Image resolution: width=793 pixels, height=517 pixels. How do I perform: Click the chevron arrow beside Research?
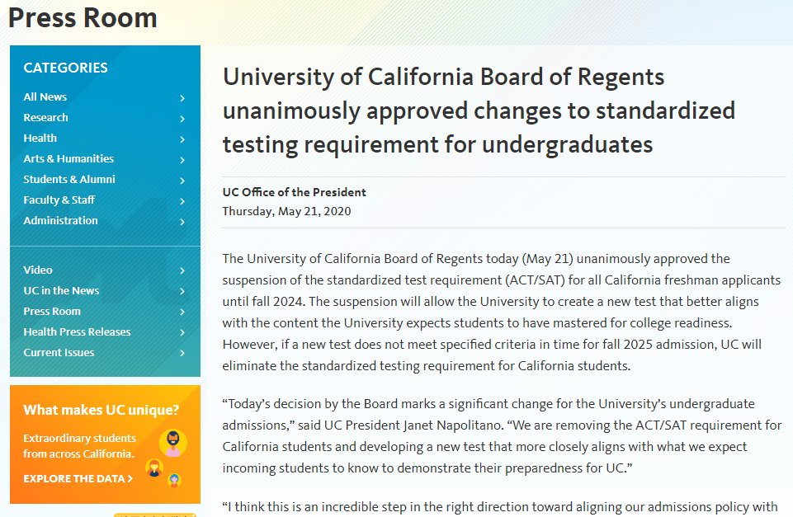coord(182,119)
